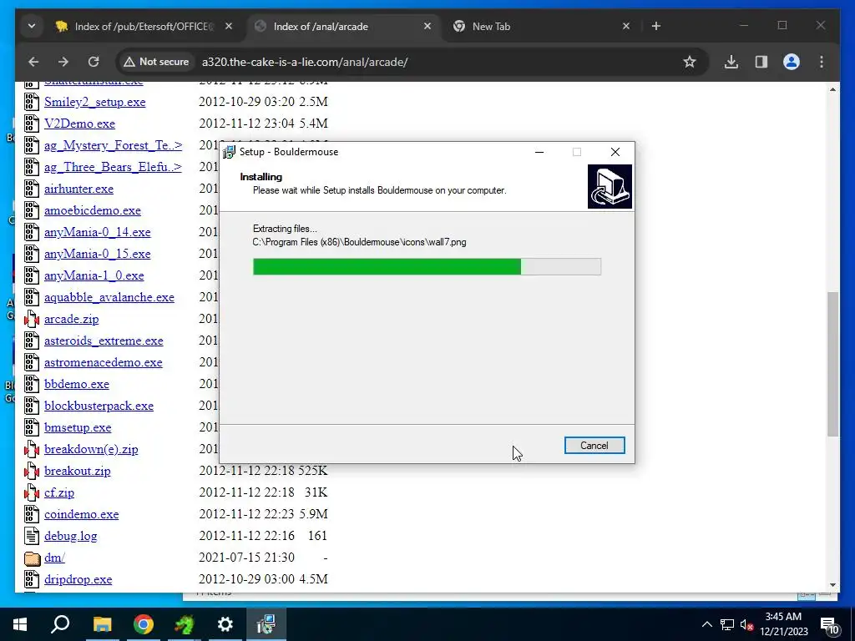Open anyMania-0_14.exe link

pyautogui.click(x=98, y=232)
